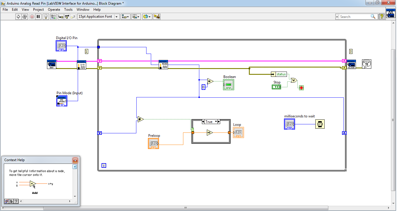
Task: Click Context Help scroll up arrow
Action: tap(75, 167)
